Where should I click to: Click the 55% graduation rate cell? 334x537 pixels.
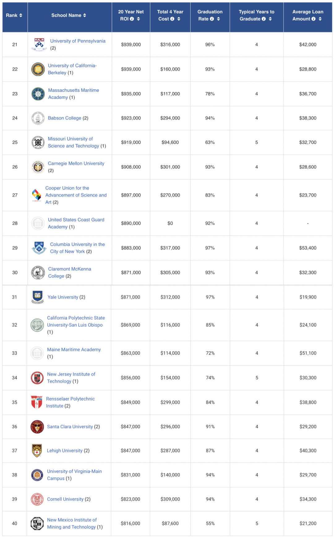click(210, 523)
